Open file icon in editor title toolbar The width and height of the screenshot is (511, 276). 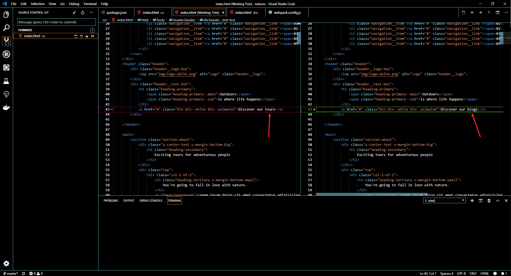(463, 12)
